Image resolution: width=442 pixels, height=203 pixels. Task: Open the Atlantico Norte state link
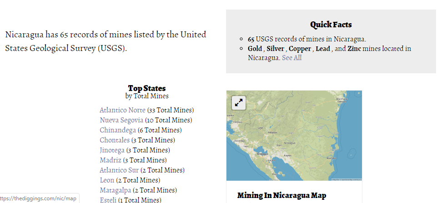(122, 110)
